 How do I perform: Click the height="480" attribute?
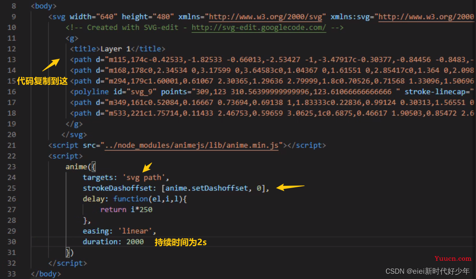coord(148,17)
